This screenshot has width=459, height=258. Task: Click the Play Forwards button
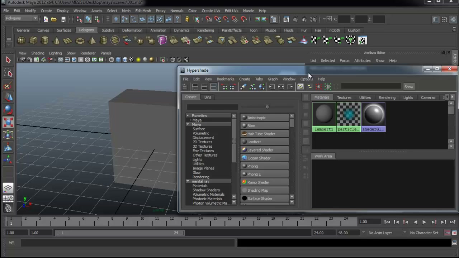coord(424,222)
